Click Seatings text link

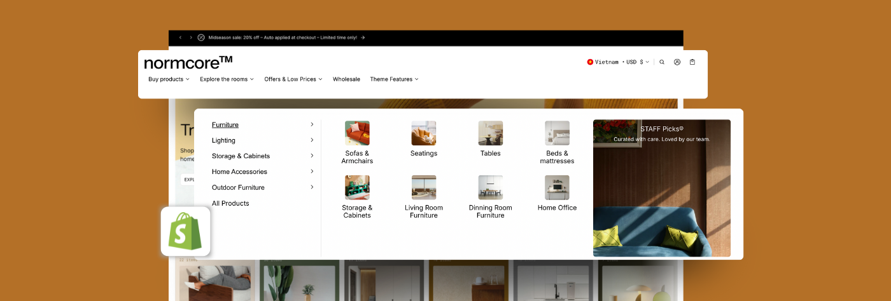coord(424,153)
